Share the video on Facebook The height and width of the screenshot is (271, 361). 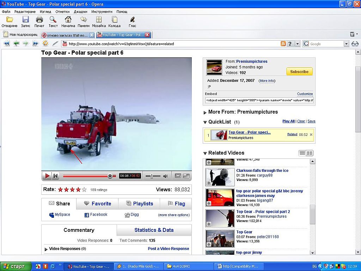96,215
